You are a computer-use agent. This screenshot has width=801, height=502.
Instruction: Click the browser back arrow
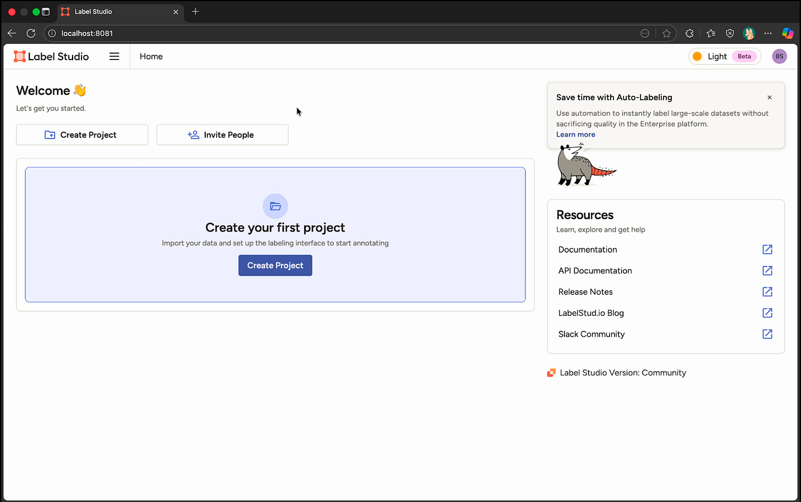[12, 33]
